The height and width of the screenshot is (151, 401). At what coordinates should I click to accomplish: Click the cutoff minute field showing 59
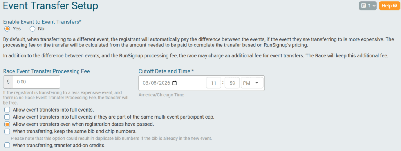click(232, 83)
